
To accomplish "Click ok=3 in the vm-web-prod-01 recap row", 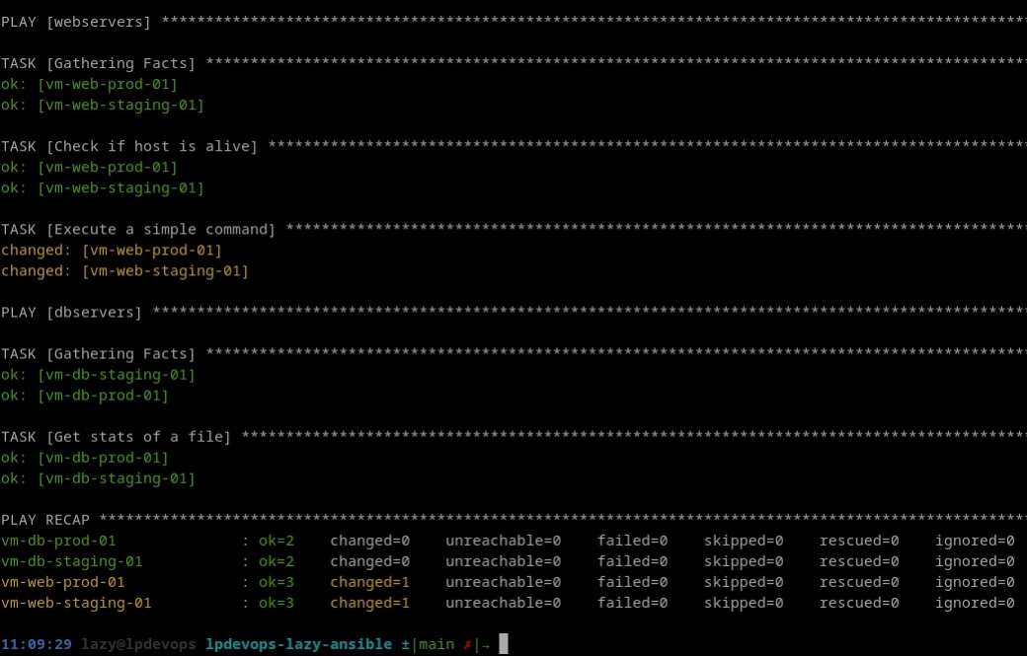I will tap(276, 582).
